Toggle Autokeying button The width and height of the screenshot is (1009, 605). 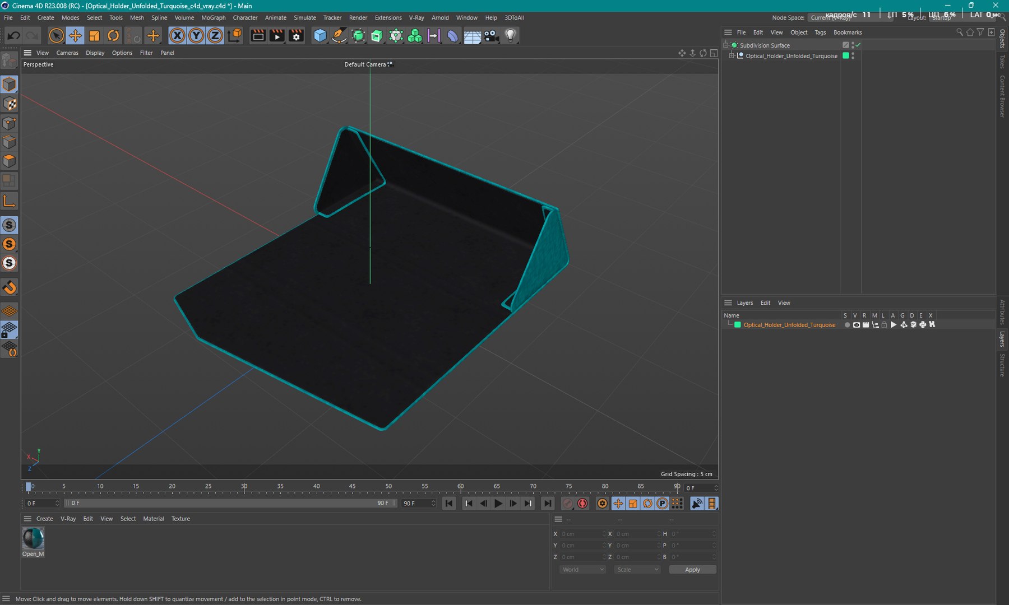tap(582, 504)
